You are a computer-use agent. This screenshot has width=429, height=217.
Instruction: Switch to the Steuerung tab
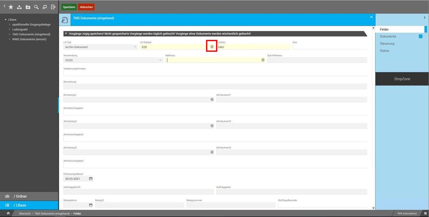coord(387,43)
